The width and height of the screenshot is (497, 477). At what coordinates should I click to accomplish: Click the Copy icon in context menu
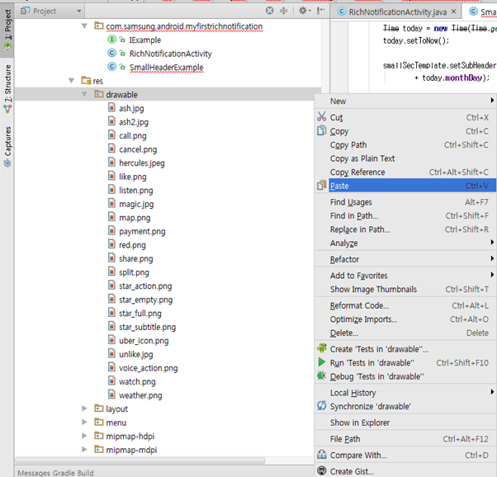322,131
